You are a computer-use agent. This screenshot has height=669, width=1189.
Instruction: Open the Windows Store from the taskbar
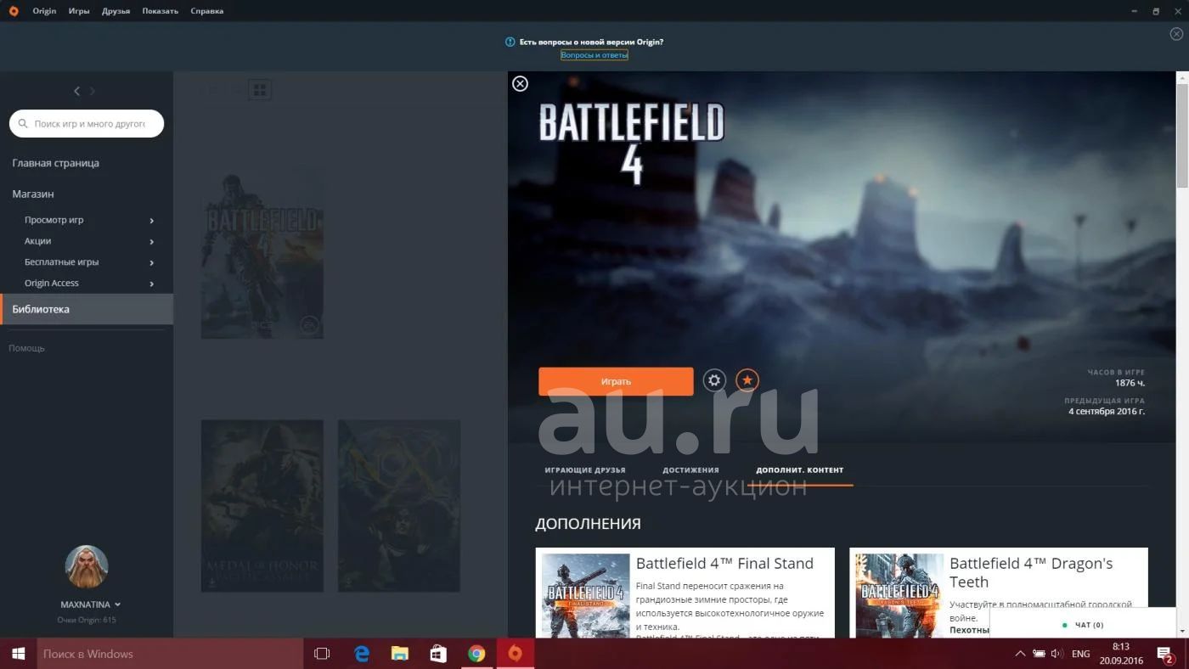tap(438, 654)
